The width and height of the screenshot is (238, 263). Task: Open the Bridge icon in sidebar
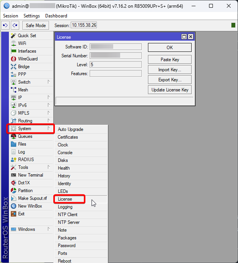coord(14,67)
